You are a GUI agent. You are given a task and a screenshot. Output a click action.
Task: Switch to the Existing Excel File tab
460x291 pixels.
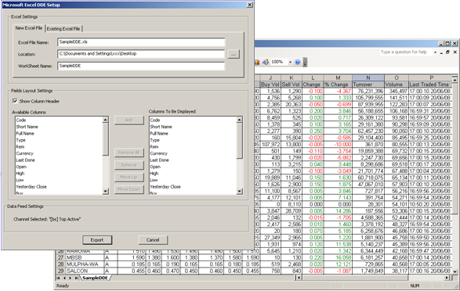63,29
